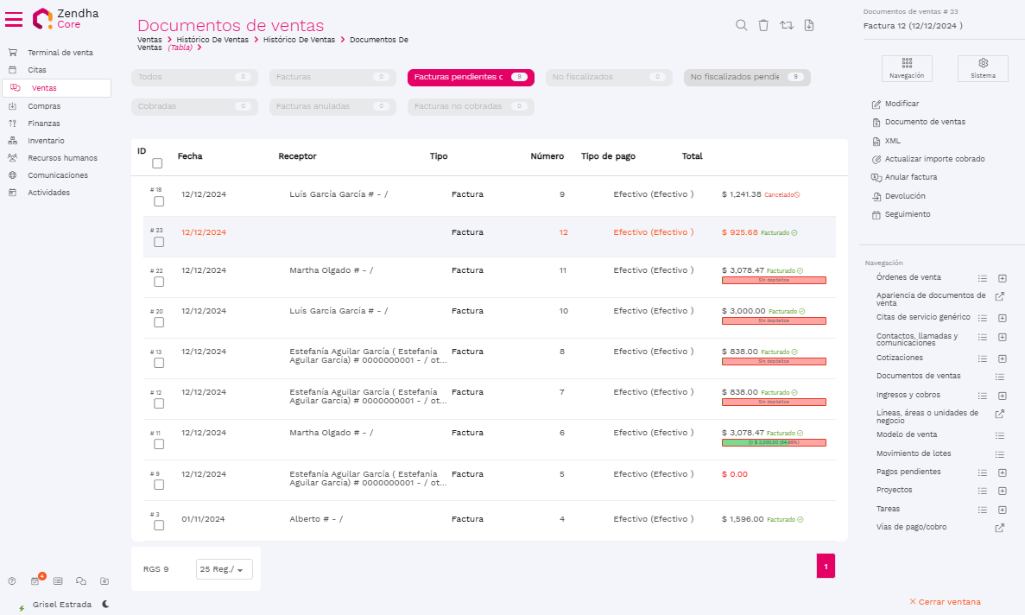Open the 25 Reg. per page dropdown

tap(224, 569)
